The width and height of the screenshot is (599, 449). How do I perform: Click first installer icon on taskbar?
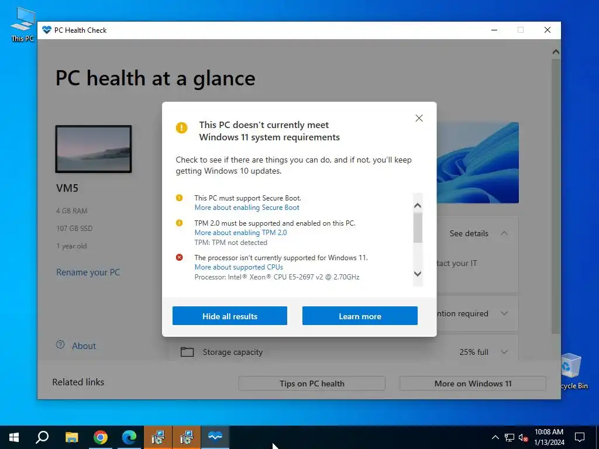158,437
